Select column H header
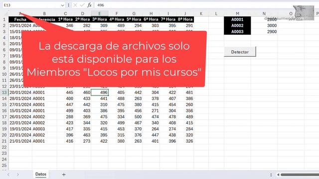 151,13
